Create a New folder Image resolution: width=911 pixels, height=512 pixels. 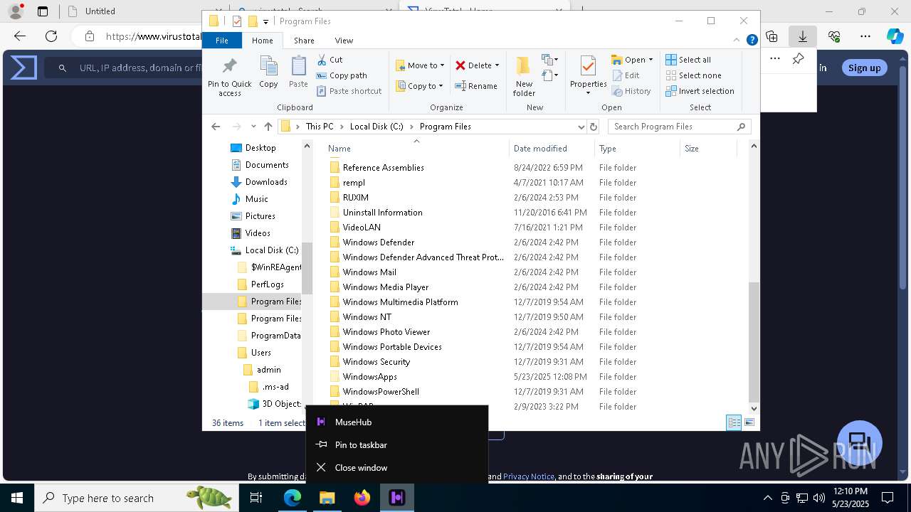(x=524, y=76)
